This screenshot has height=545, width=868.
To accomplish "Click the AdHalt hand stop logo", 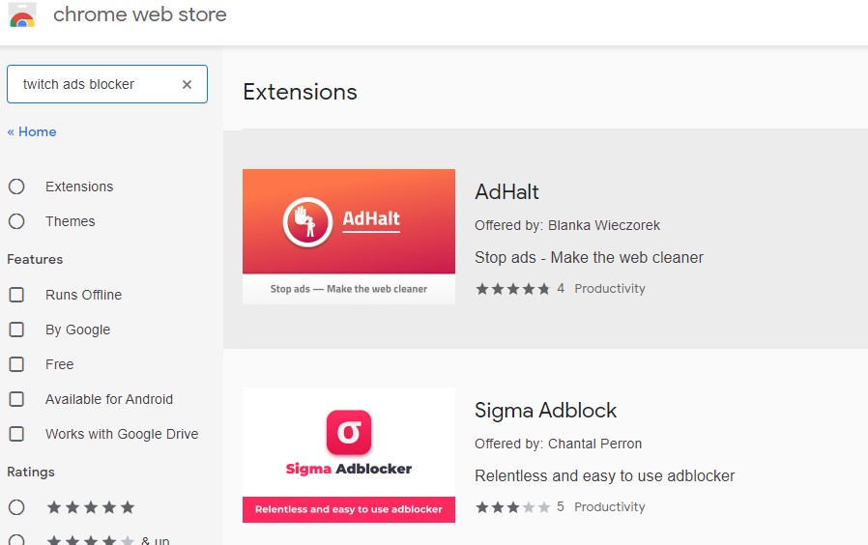I will click(307, 222).
